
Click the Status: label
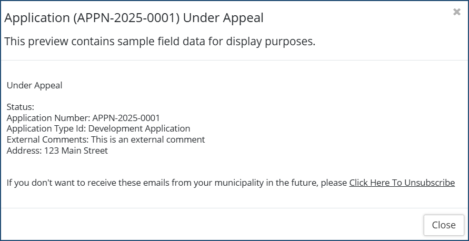coord(21,107)
